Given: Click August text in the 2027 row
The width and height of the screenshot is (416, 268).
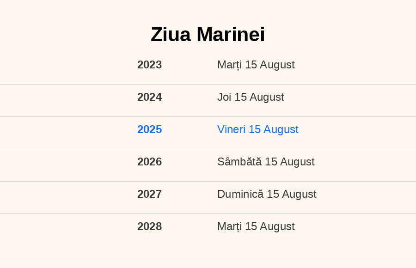Looking at the screenshot, I should [x=299, y=195].
